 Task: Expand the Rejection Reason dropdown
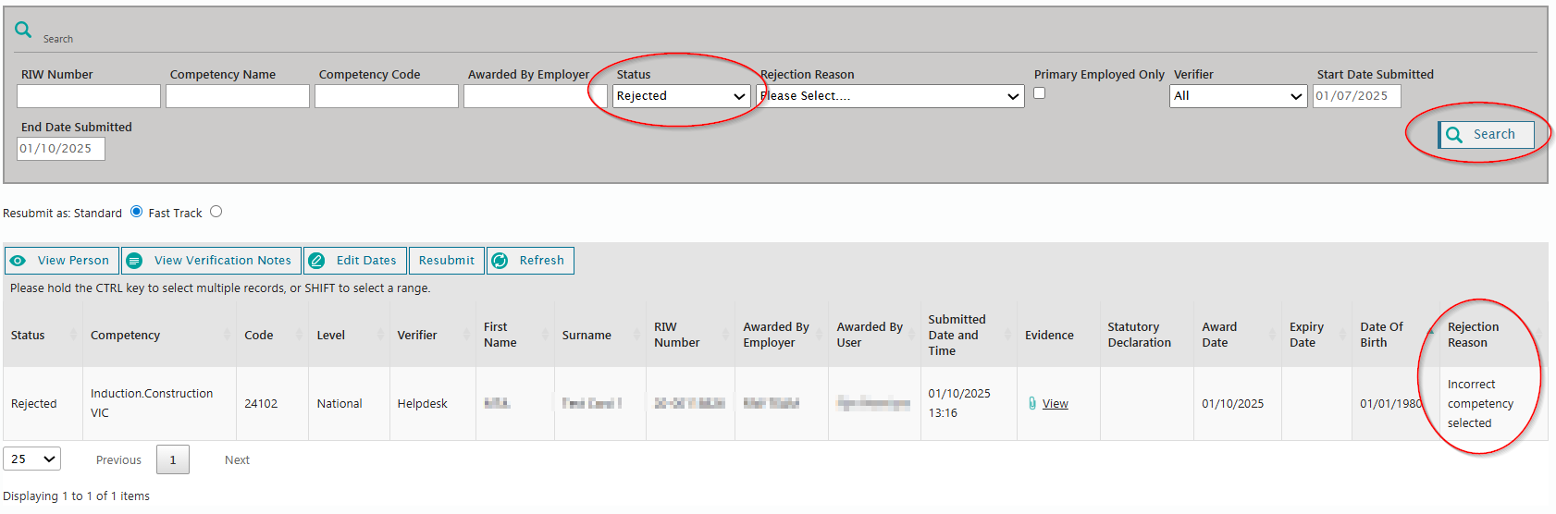click(890, 96)
